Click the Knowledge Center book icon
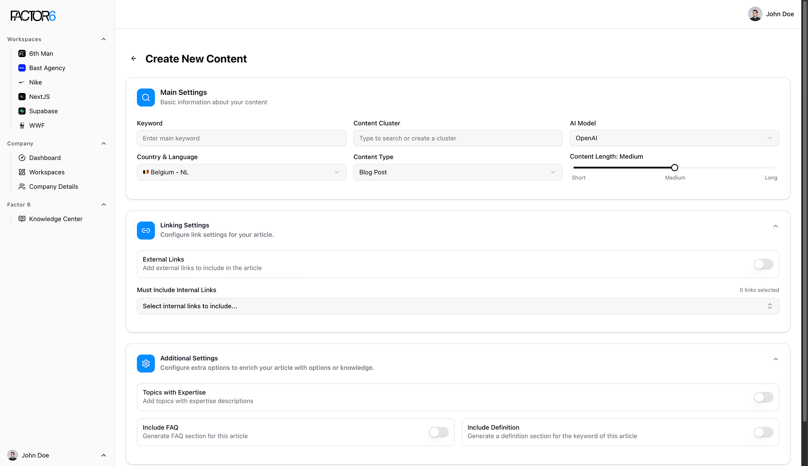This screenshot has height=466, width=808. (22, 219)
